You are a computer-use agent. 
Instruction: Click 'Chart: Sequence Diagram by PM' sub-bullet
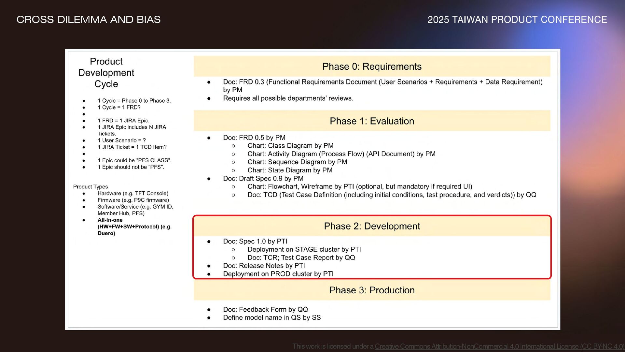click(x=297, y=162)
